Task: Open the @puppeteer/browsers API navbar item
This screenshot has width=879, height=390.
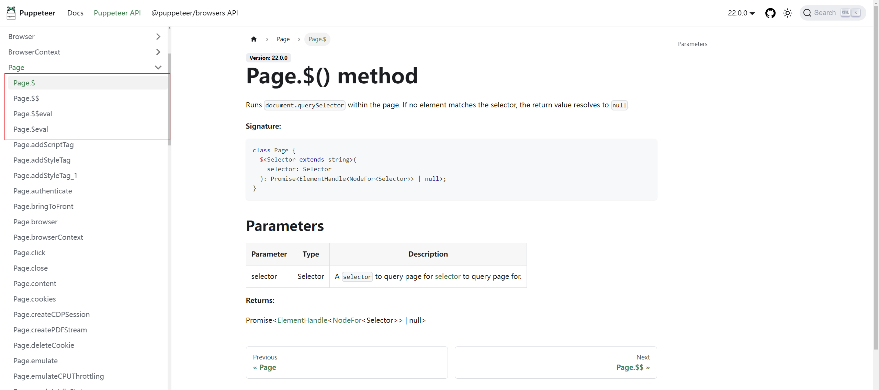Action: pyautogui.click(x=194, y=13)
